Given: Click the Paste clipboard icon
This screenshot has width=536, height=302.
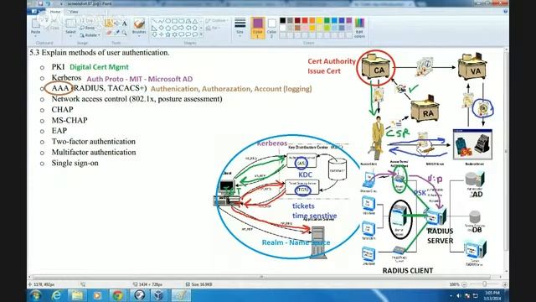Looking at the screenshot, I should click(35, 23).
